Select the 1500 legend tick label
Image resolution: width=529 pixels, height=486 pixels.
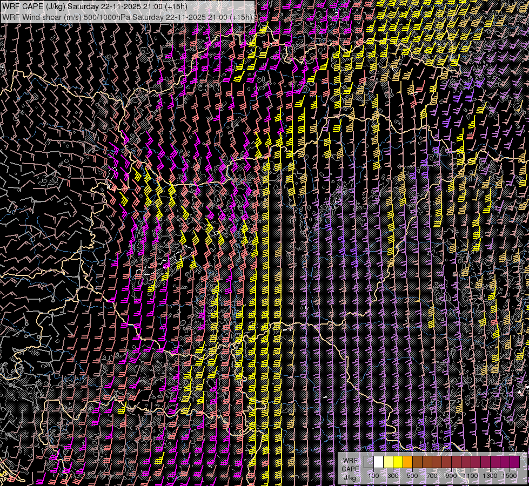pos(510,476)
